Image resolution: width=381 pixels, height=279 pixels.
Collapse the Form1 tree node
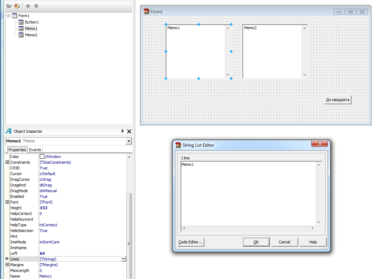click(9, 16)
